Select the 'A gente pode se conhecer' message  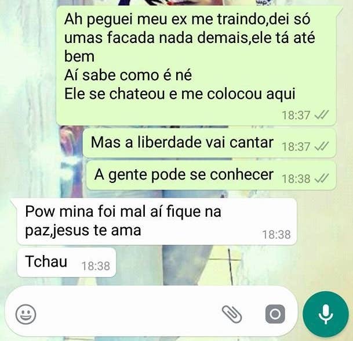click(x=211, y=175)
